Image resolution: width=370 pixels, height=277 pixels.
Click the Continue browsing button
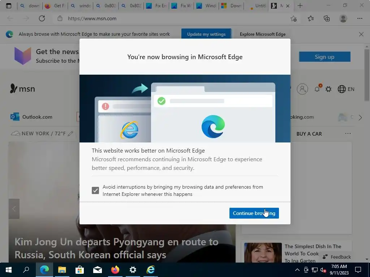254,213
